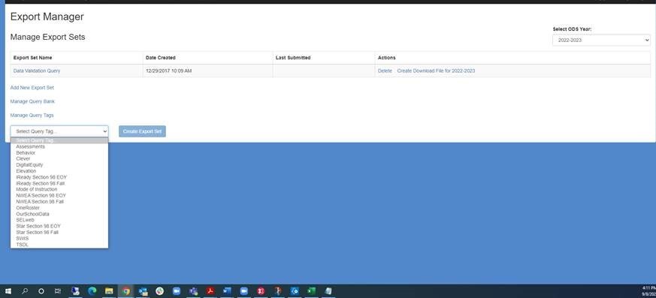Image resolution: width=656 pixels, height=298 pixels.
Task: Open the ODS year dropdown showing 2022-2023
Action: (x=601, y=40)
